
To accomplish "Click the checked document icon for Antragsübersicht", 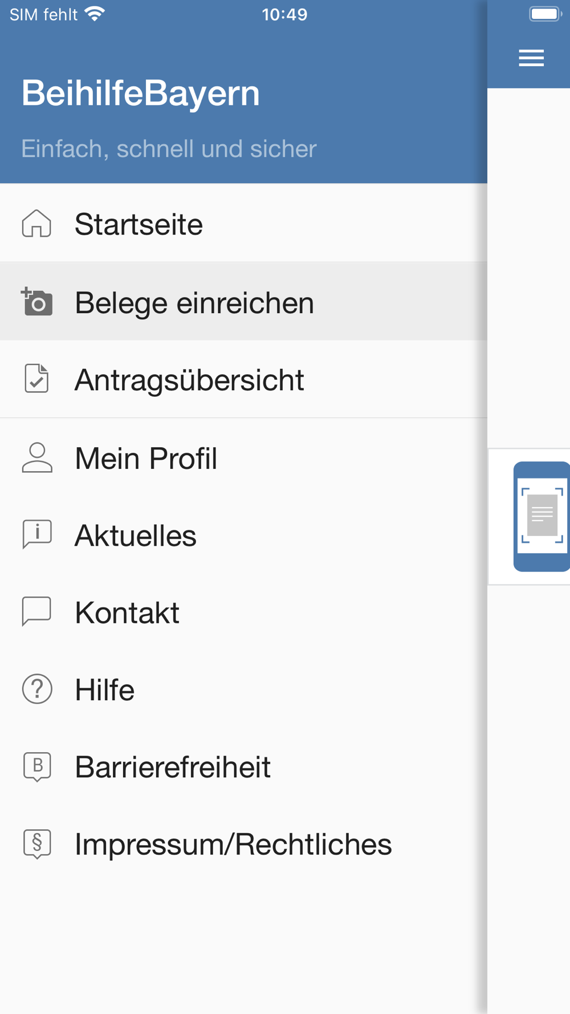I will [x=37, y=379].
